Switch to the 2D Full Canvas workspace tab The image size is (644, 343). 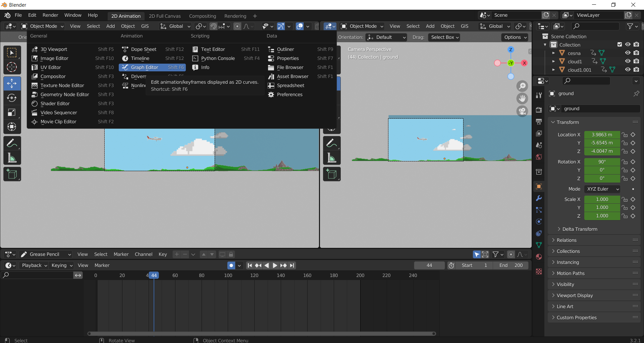[165, 16]
